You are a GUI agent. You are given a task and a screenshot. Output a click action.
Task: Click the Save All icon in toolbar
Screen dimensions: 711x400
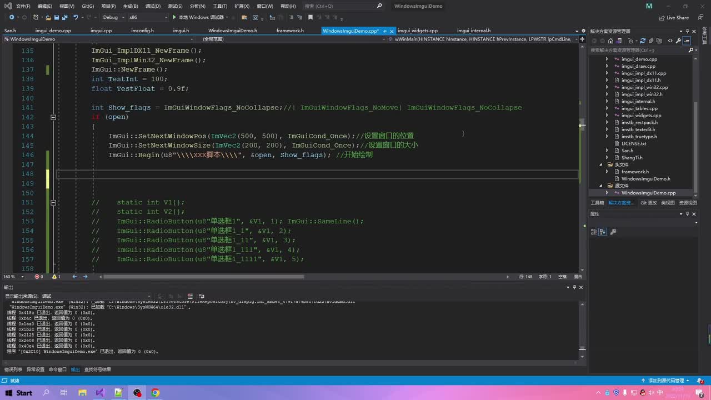(x=65, y=17)
